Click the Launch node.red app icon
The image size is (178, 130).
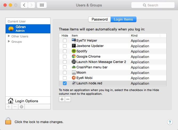[74, 83]
